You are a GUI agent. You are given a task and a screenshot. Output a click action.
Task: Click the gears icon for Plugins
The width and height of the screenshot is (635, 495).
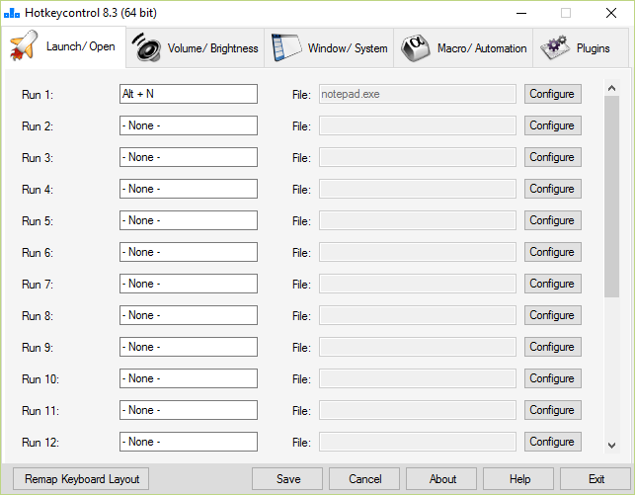coord(554,47)
